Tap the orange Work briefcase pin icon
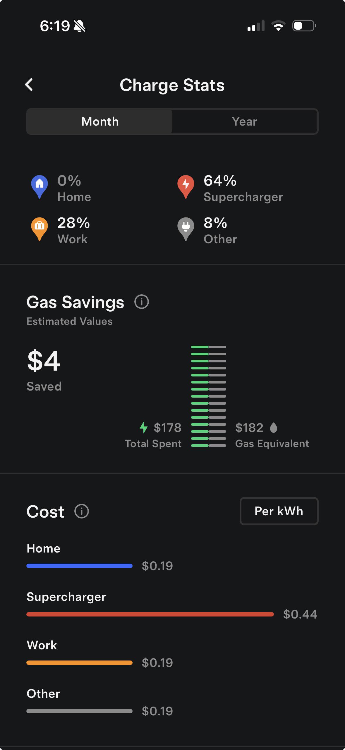The width and height of the screenshot is (345, 750). point(40,228)
